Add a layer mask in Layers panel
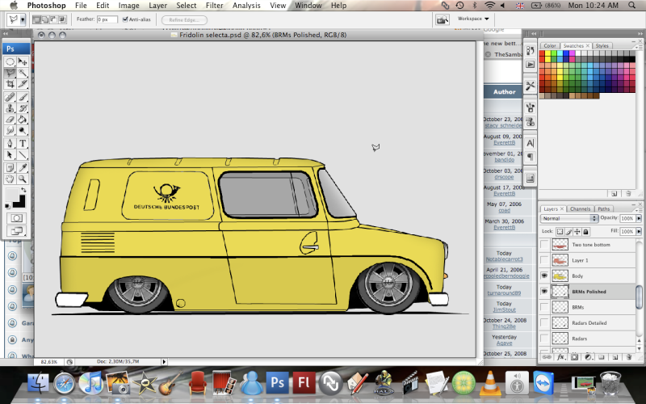 pyautogui.click(x=574, y=357)
